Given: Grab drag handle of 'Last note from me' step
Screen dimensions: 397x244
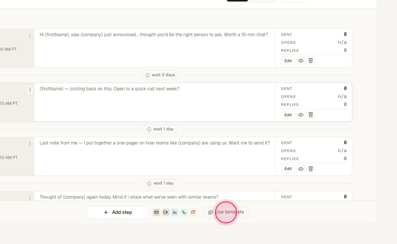Looking at the screenshot, I should (30, 144).
